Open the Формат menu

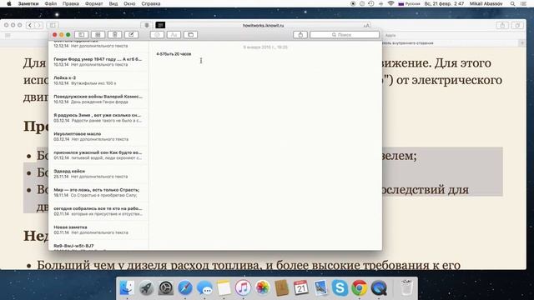point(94,3)
